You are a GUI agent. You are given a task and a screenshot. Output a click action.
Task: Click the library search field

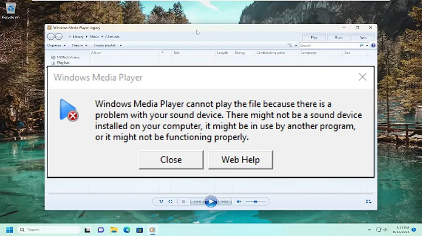tap(329, 46)
